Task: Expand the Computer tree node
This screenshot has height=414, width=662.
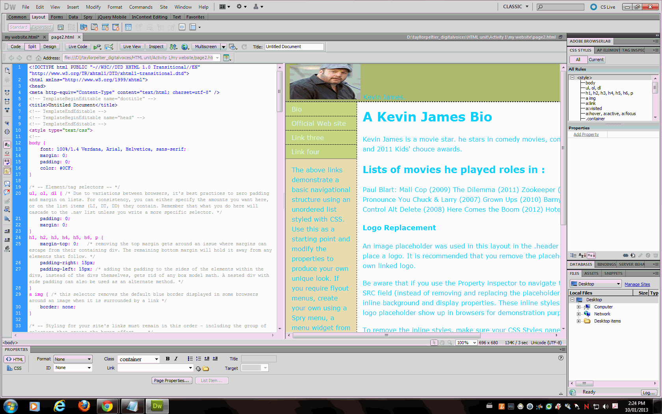Action: [578, 307]
